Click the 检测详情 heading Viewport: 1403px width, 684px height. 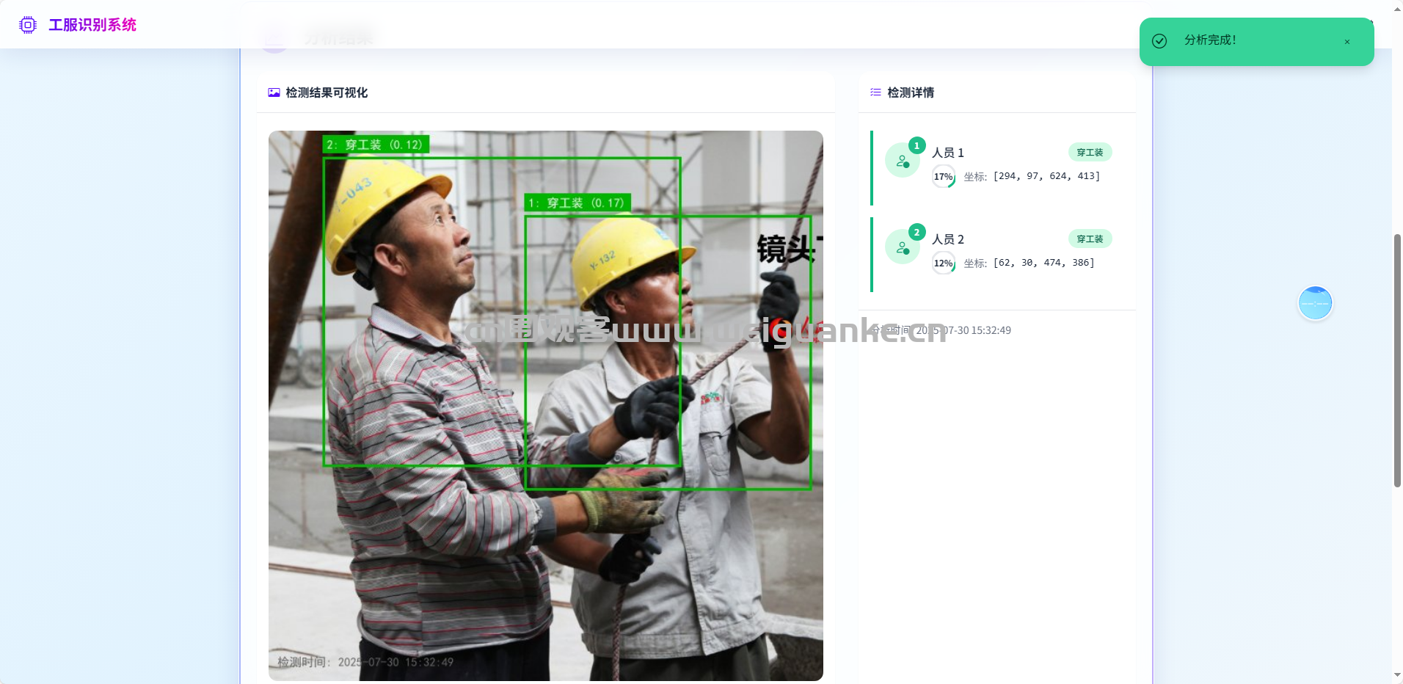click(x=911, y=92)
